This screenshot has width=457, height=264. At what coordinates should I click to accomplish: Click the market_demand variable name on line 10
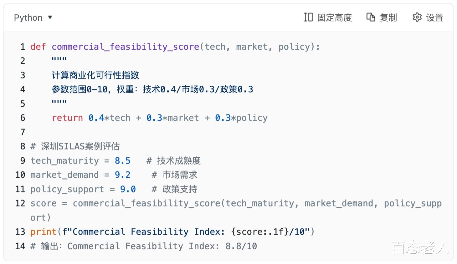(x=64, y=175)
